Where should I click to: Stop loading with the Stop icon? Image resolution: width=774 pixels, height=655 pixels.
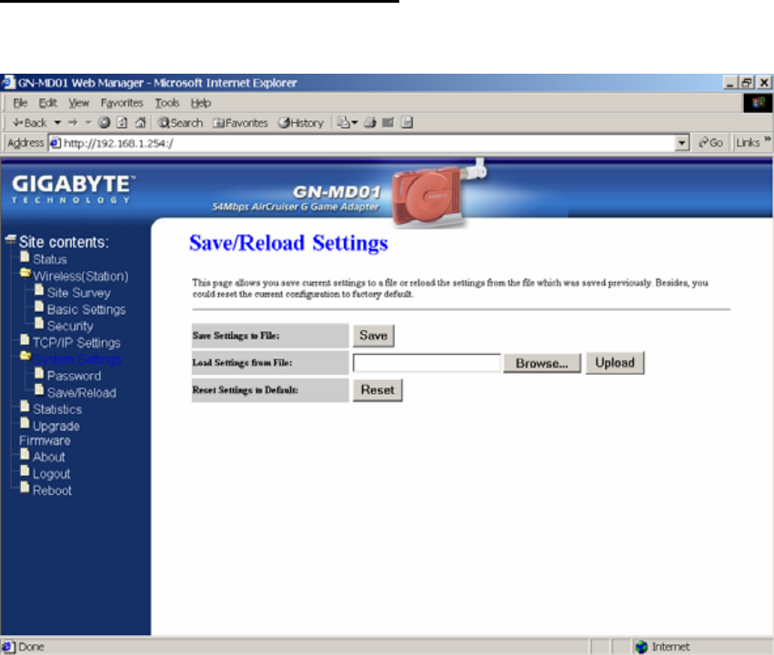pos(104,123)
